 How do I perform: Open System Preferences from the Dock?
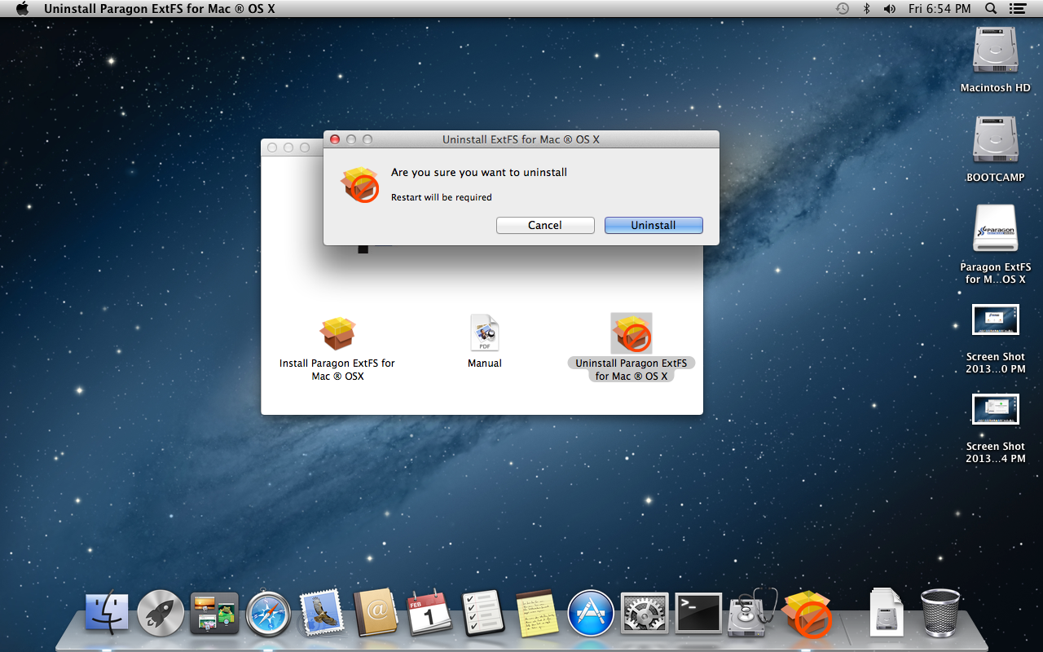coord(645,614)
